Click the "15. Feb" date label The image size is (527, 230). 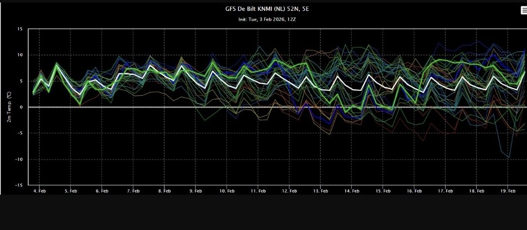383,191
